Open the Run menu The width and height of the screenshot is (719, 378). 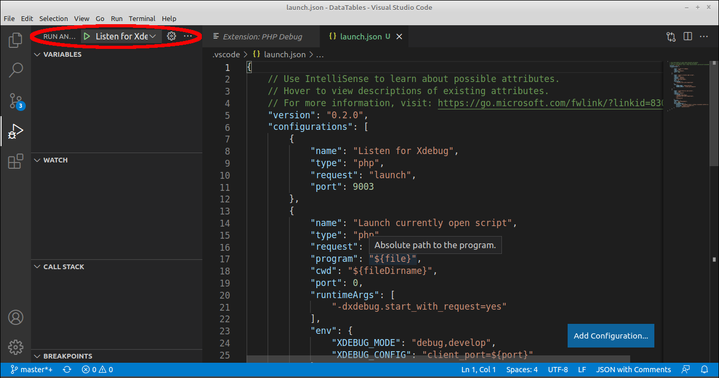117,18
